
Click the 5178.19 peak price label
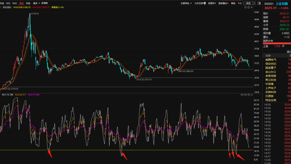coord(35,14)
